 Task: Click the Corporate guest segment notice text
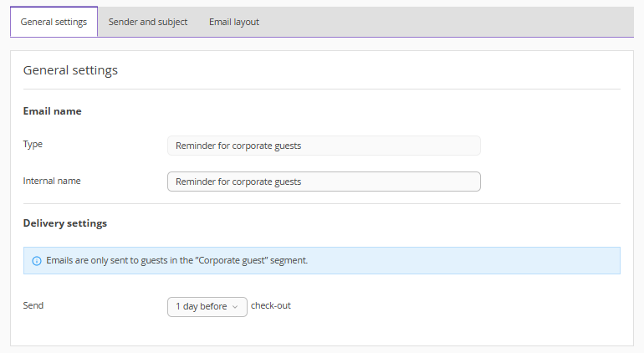point(177,261)
